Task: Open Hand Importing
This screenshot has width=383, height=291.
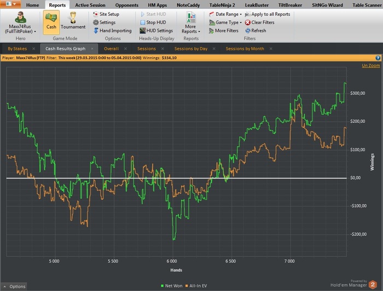Action: [113, 31]
